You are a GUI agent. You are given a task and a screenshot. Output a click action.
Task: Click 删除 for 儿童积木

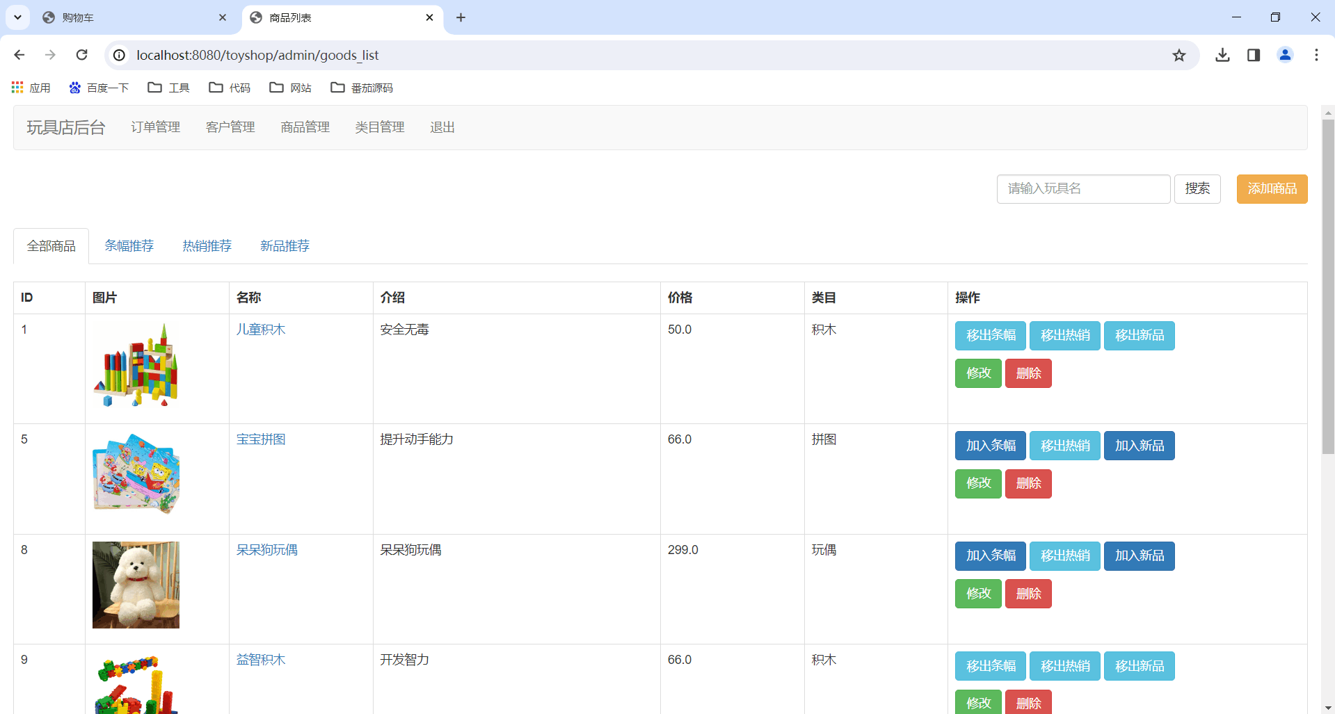(1028, 373)
